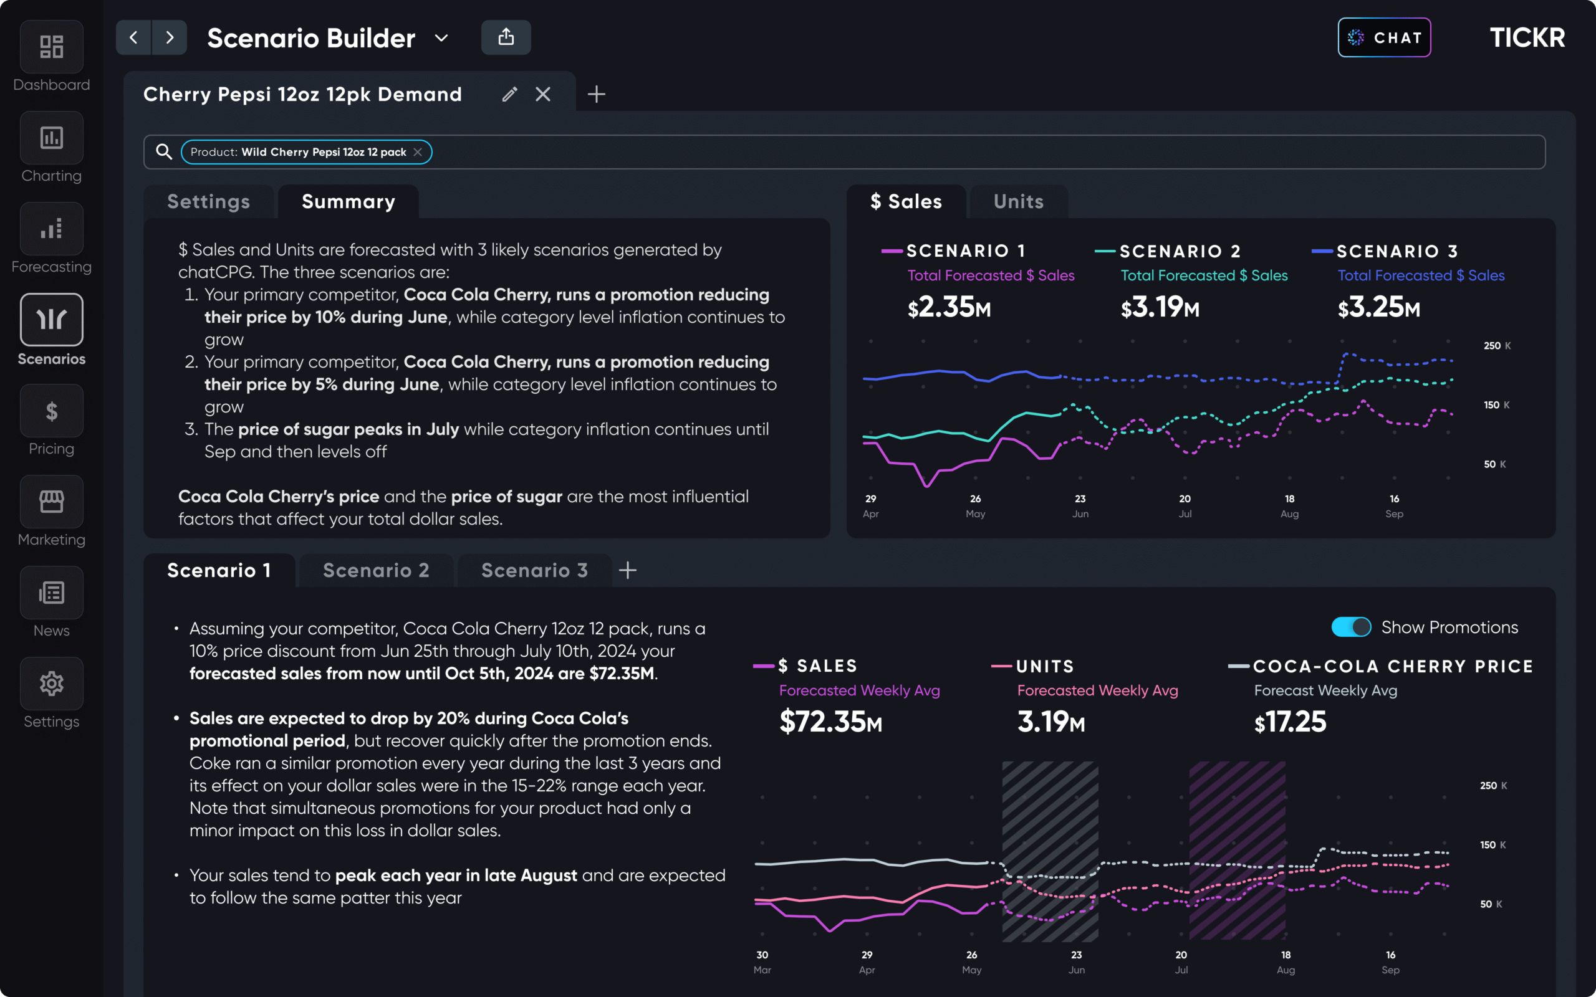This screenshot has width=1596, height=997.
Task: Click the June promotion hatched region
Action: click(x=1050, y=851)
